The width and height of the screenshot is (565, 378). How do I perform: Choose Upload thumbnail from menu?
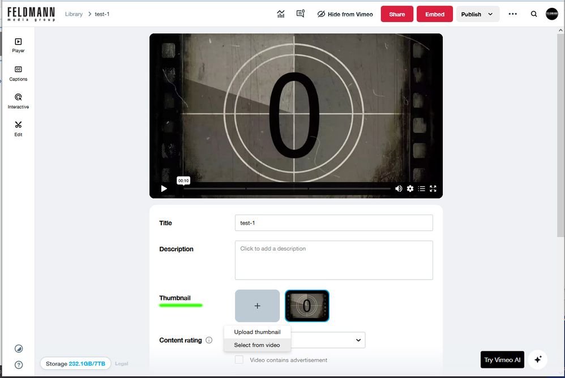click(x=257, y=332)
